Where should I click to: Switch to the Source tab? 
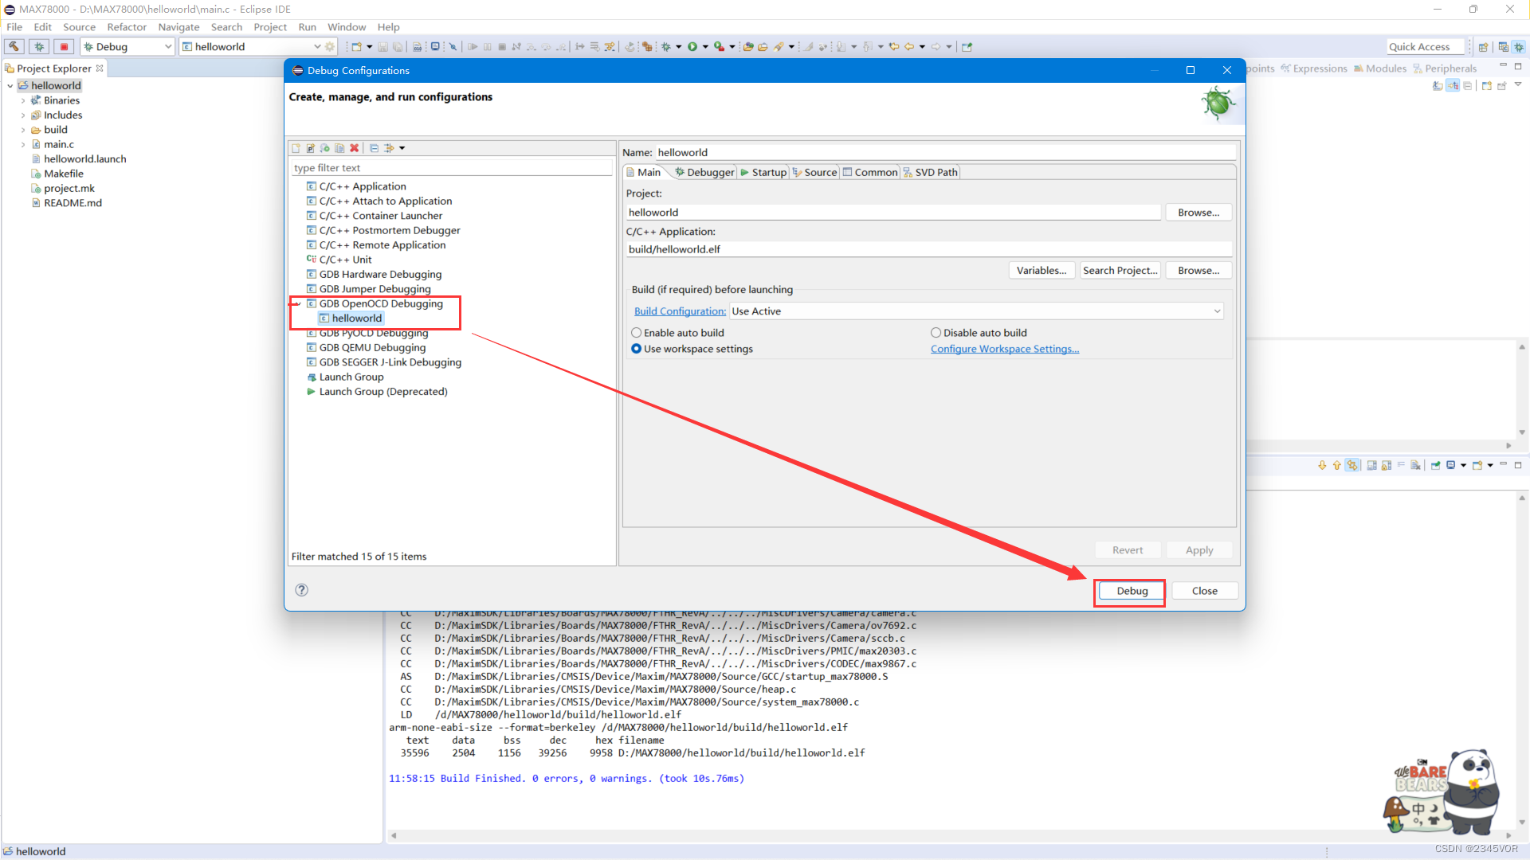(814, 172)
